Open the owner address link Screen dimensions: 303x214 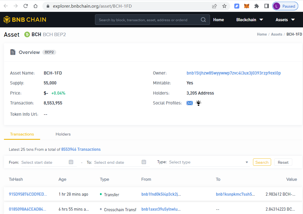coord(234,73)
